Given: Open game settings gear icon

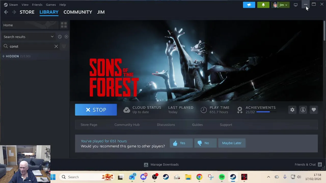Looking at the screenshot, I should pyautogui.click(x=292, y=110).
